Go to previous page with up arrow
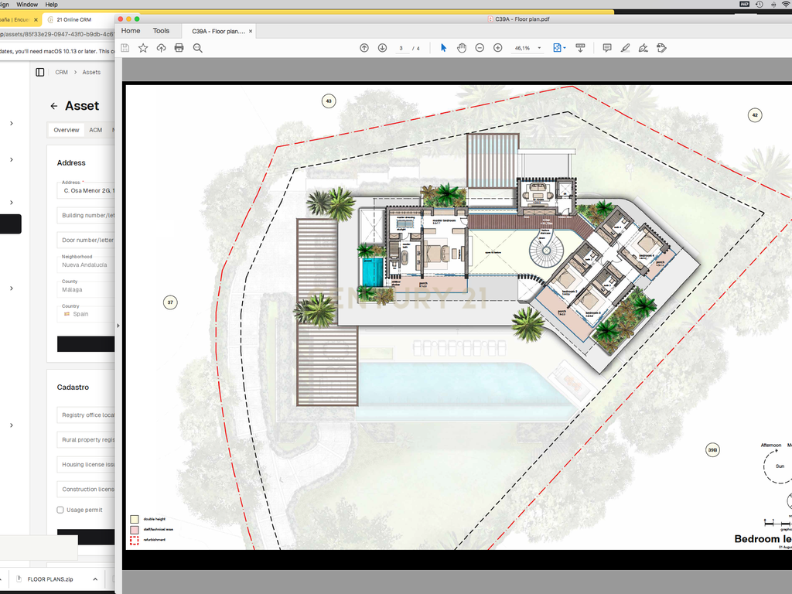 [x=364, y=48]
